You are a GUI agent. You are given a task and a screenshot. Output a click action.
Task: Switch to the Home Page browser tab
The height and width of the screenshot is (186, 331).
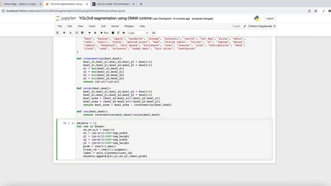[20, 4]
